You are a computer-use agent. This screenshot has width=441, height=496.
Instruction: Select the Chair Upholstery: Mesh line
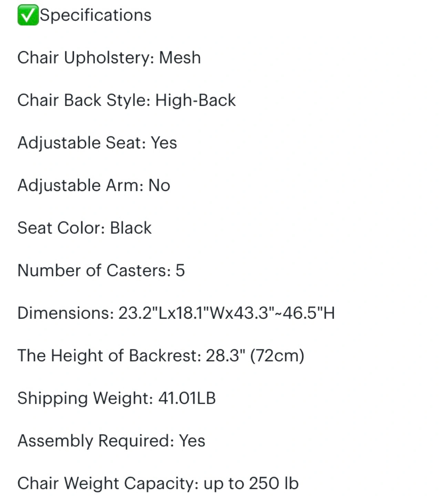tap(109, 58)
